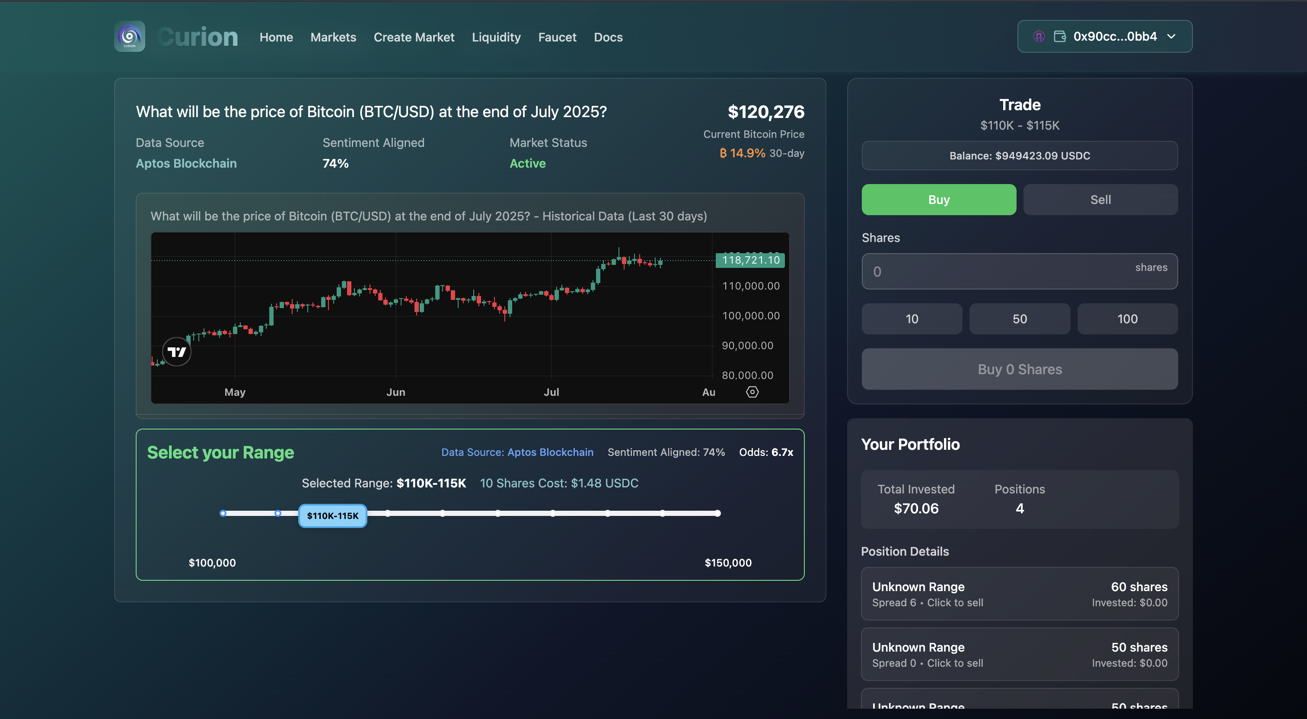Click the purple wallet provider icon
Viewport: 1307px width, 719px height.
point(1039,37)
